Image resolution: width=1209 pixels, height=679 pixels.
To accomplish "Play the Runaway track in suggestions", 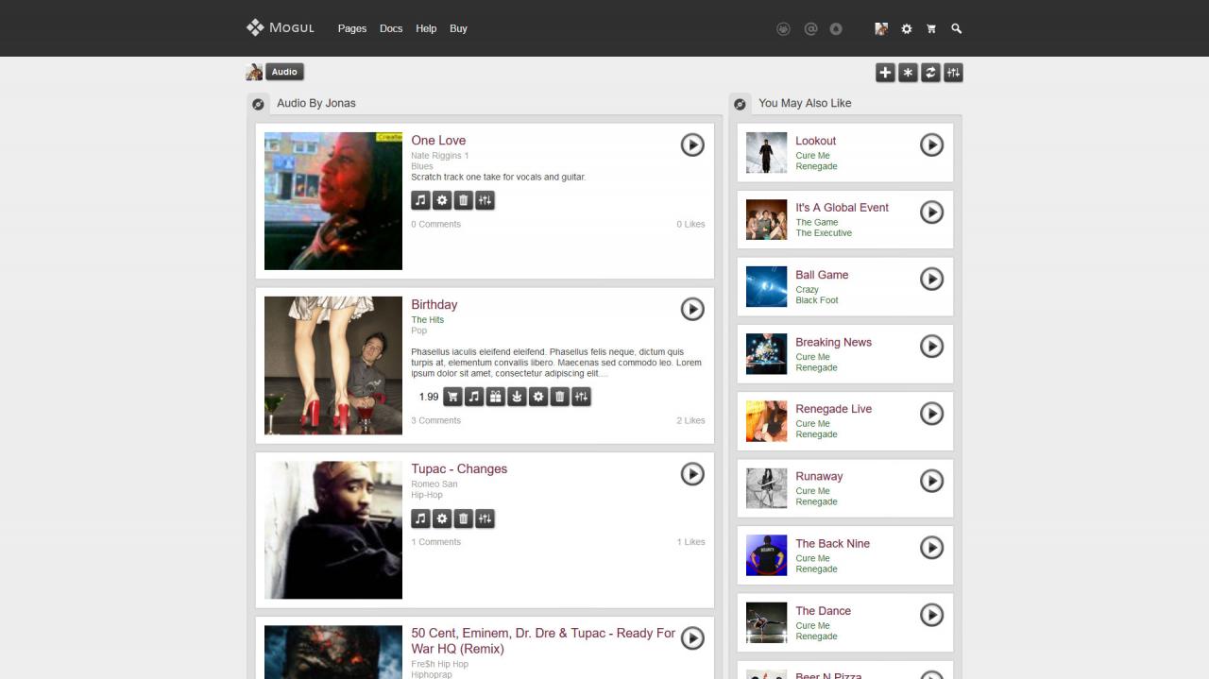I will coord(931,481).
